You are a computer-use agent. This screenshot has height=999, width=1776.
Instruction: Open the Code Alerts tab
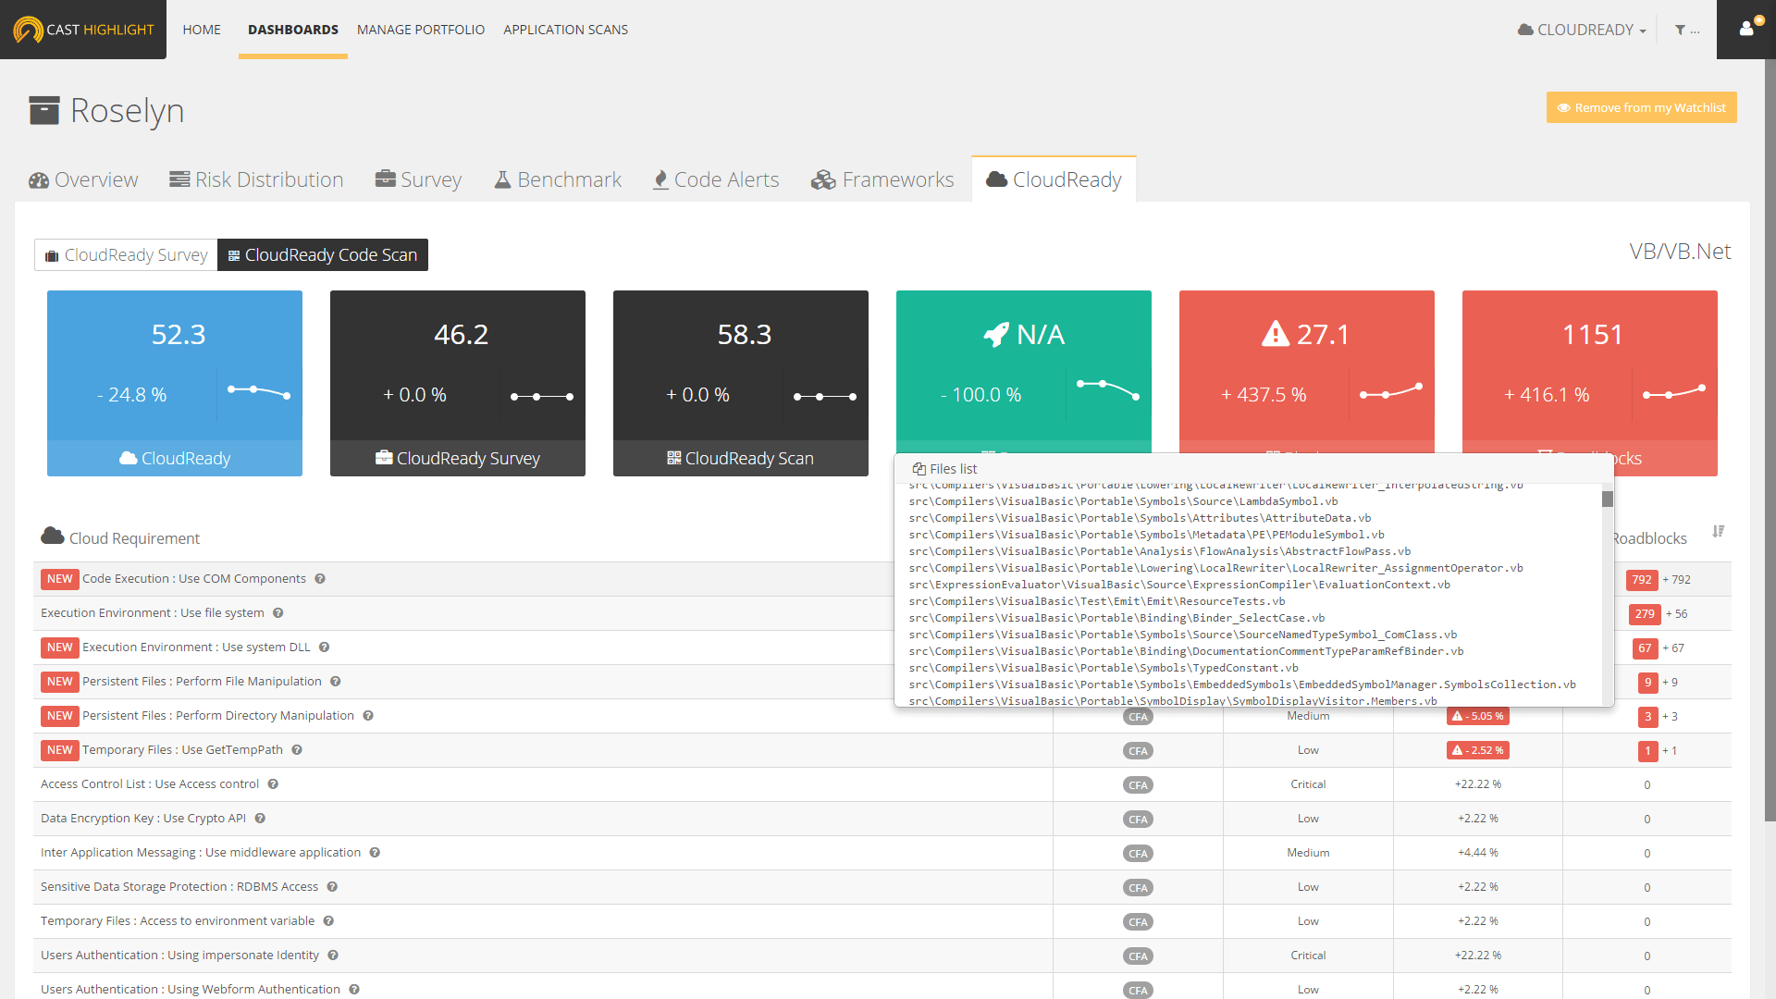point(716,179)
